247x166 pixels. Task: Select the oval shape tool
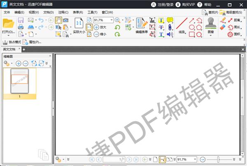tap(191, 27)
